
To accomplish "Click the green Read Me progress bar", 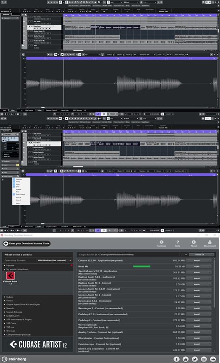I will (142, 267).
